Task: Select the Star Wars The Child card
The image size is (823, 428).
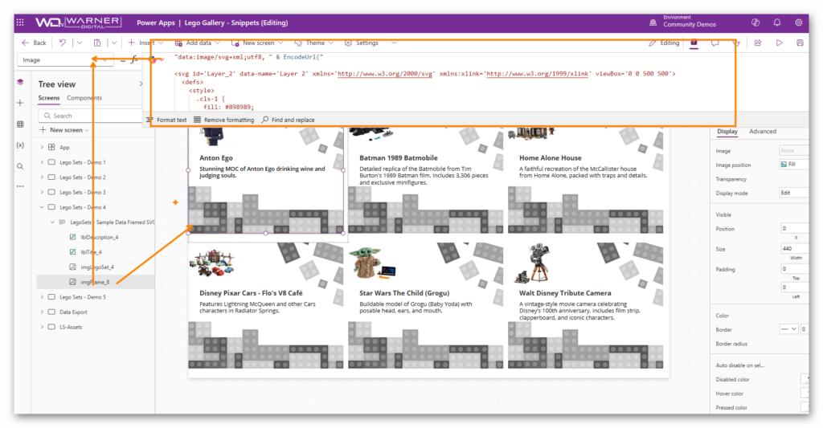Action: point(425,305)
